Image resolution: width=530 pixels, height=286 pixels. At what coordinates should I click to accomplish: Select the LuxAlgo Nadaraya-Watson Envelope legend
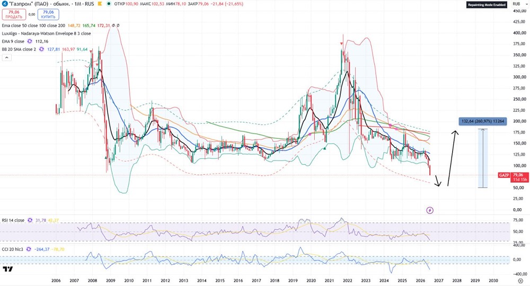tap(46, 33)
